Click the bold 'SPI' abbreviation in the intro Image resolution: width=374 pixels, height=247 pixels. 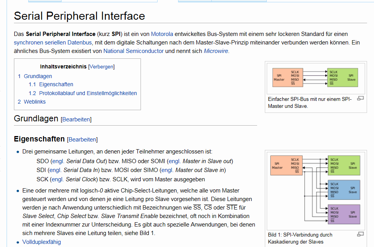click(116, 34)
